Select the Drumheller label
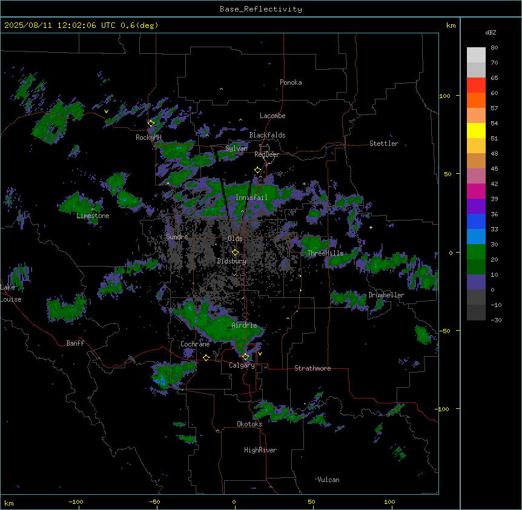This screenshot has width=522, height=510. (x=386, y=295)
